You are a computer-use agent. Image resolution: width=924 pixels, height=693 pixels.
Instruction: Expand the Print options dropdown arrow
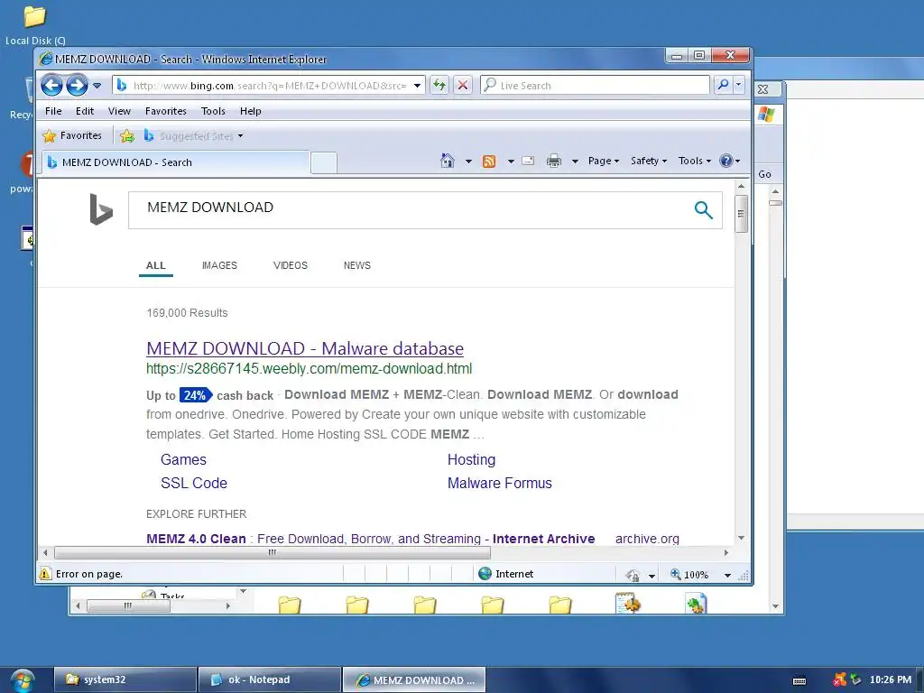[x=575, y=161]
